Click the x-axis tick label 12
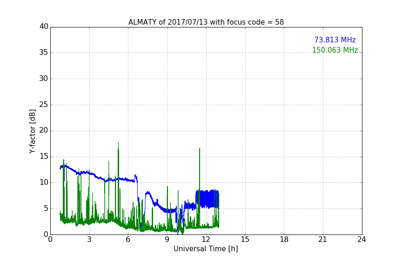This screenshot has width=402, height=268. click(206, 240)
